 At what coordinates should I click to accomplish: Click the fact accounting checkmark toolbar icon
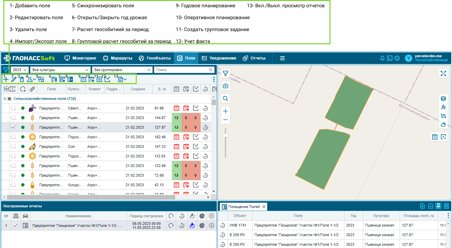click(x=107, y=79)
